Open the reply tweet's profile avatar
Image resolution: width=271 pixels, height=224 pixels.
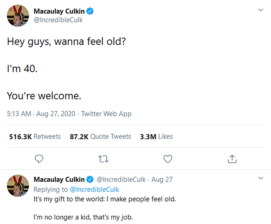[18, 185]
